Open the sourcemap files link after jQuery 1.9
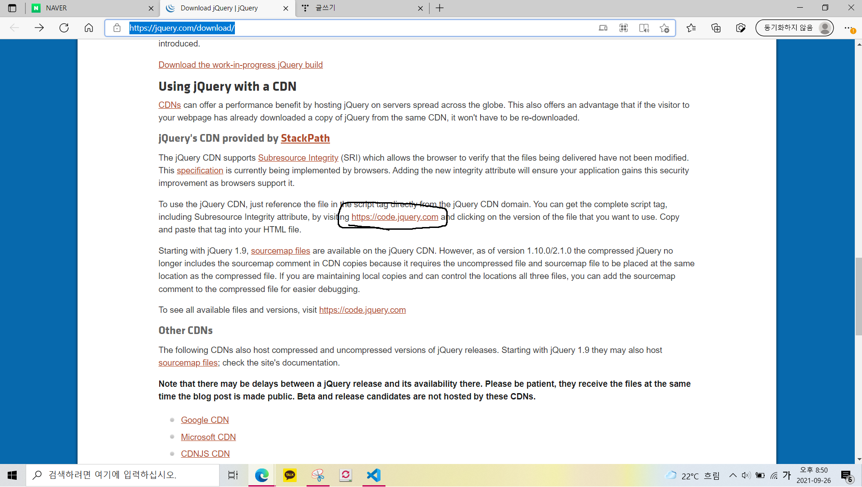This screenshot has width=862, height=487. tap(280, 250)
